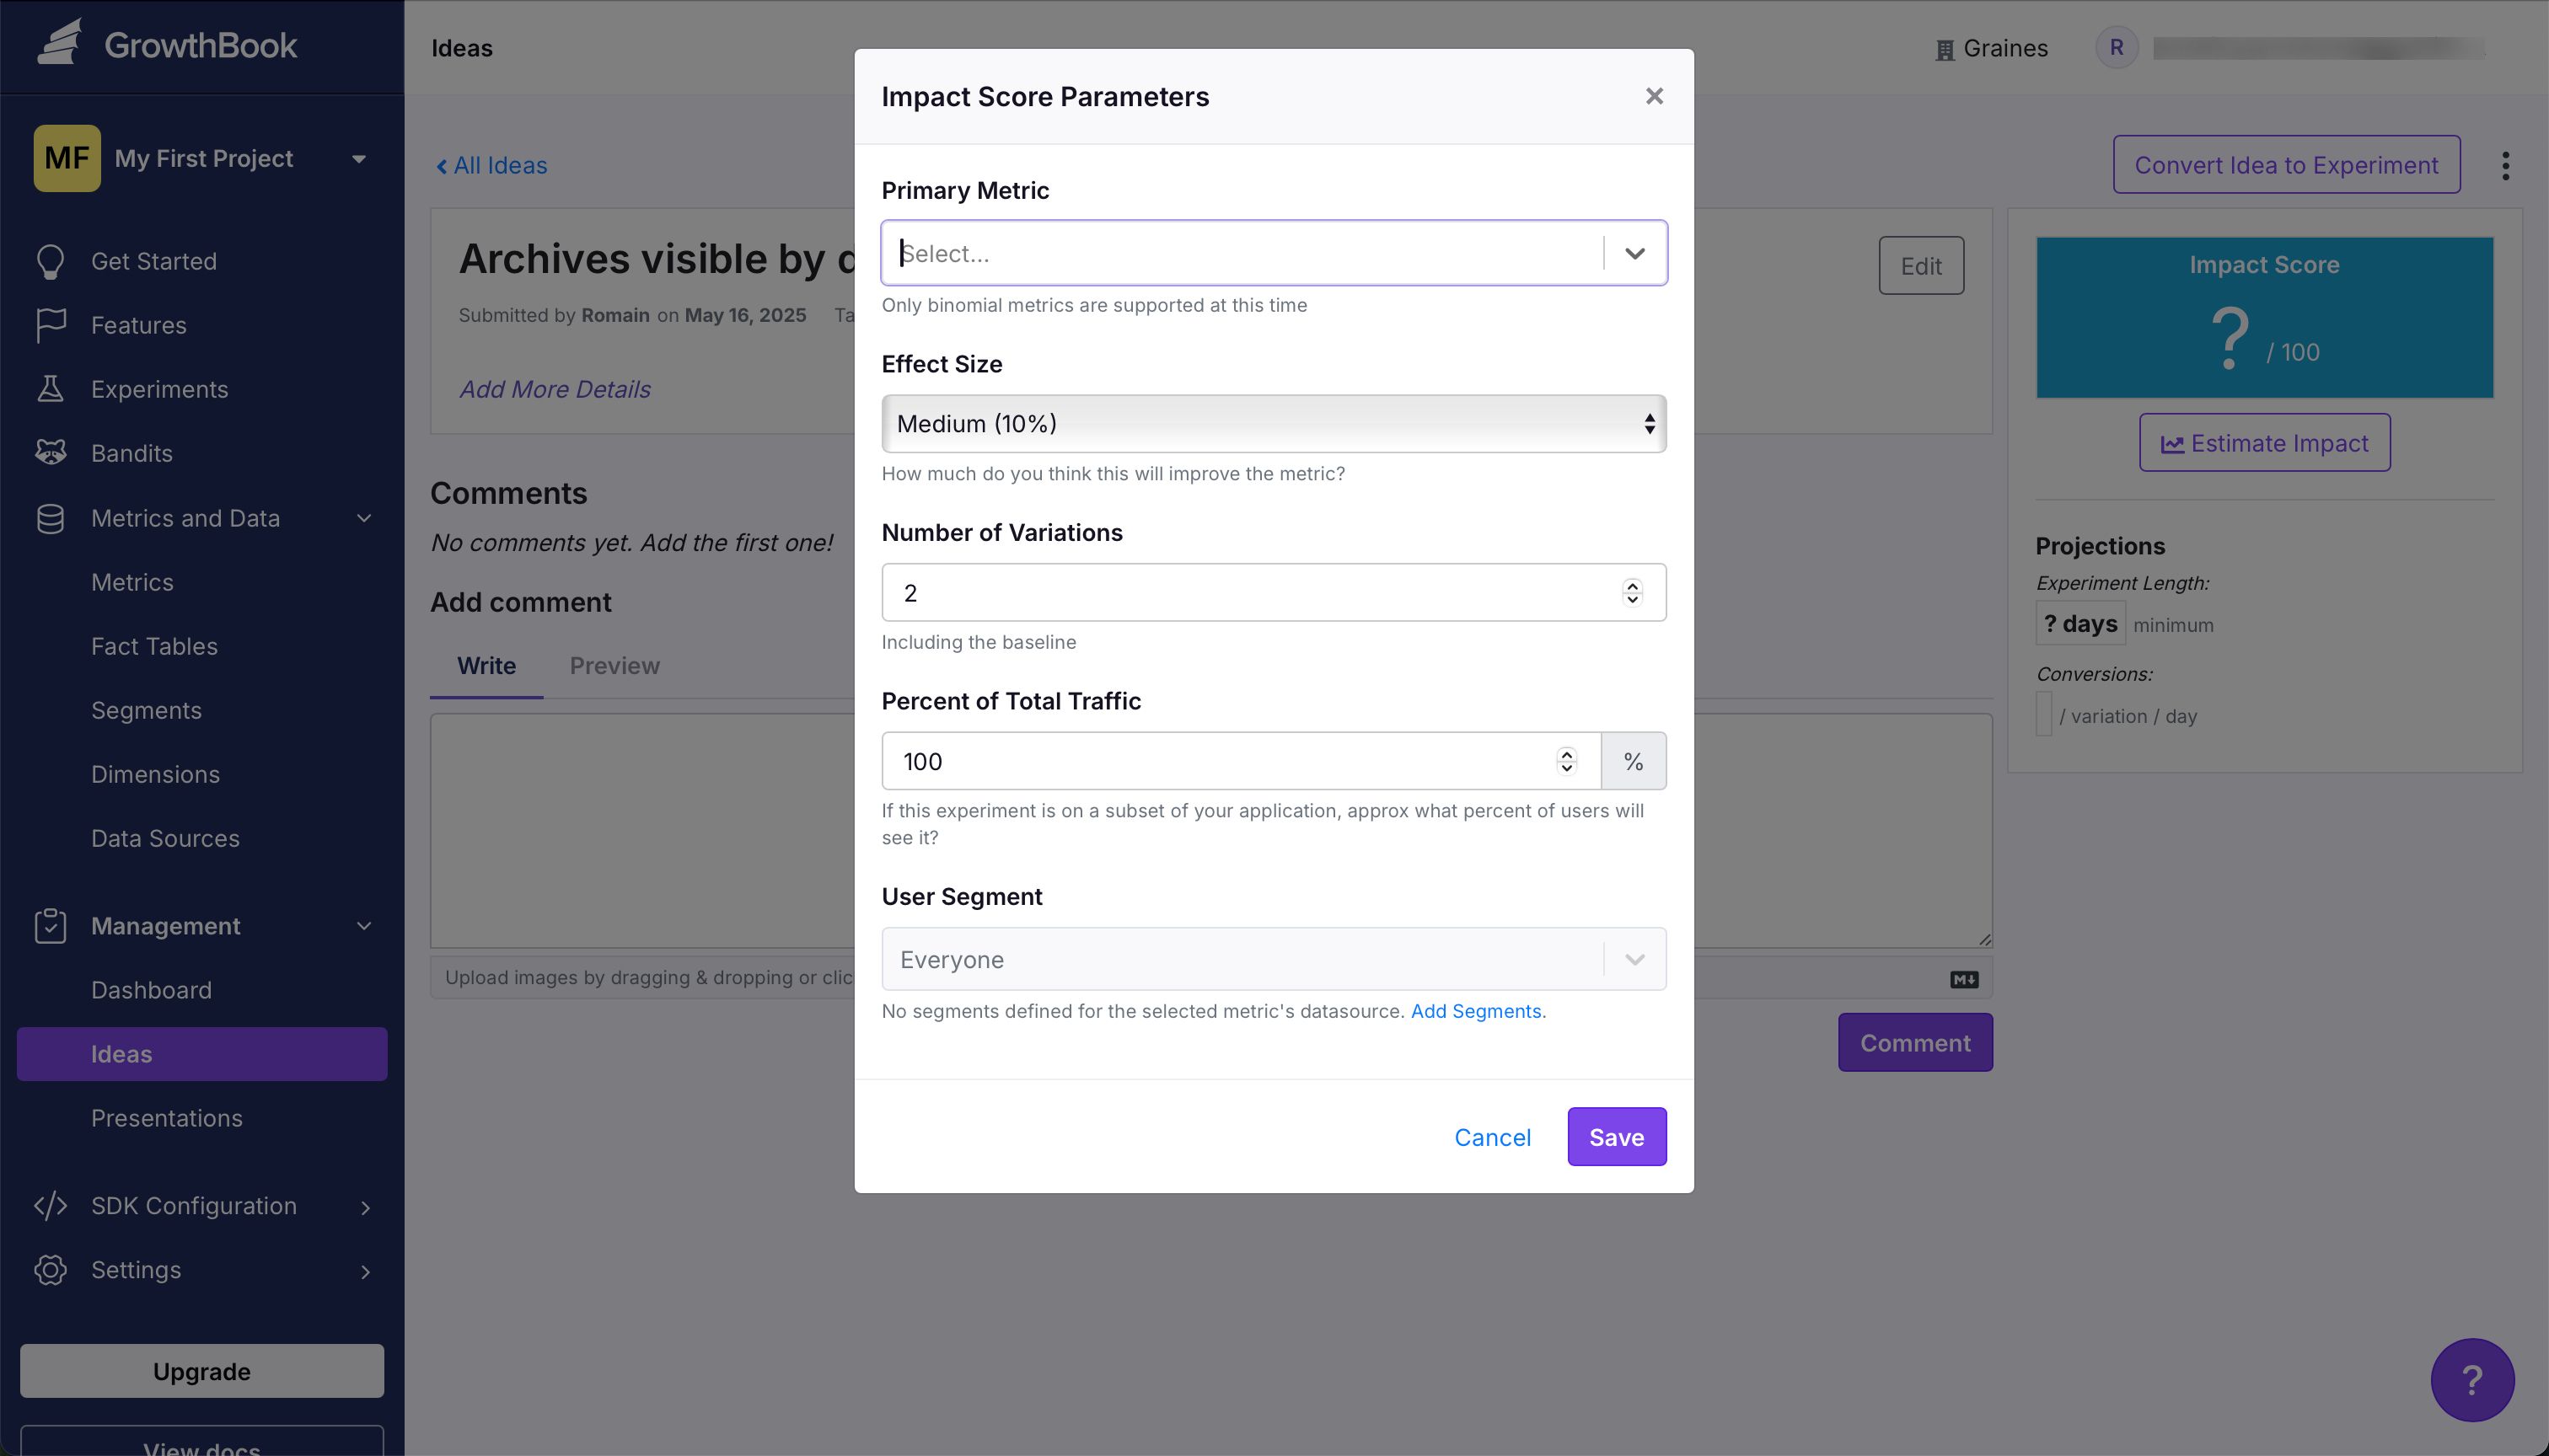Click the Bandits raccoon icon
The image size is (2549, 1456).
pos(50,453)
